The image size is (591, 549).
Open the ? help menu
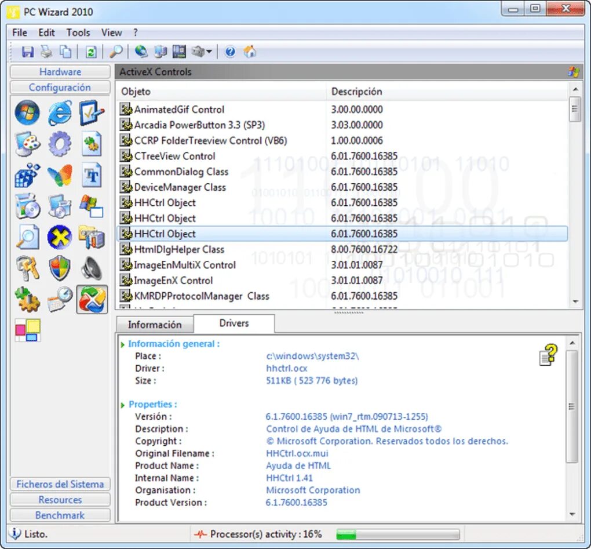[x=136, y=33]
